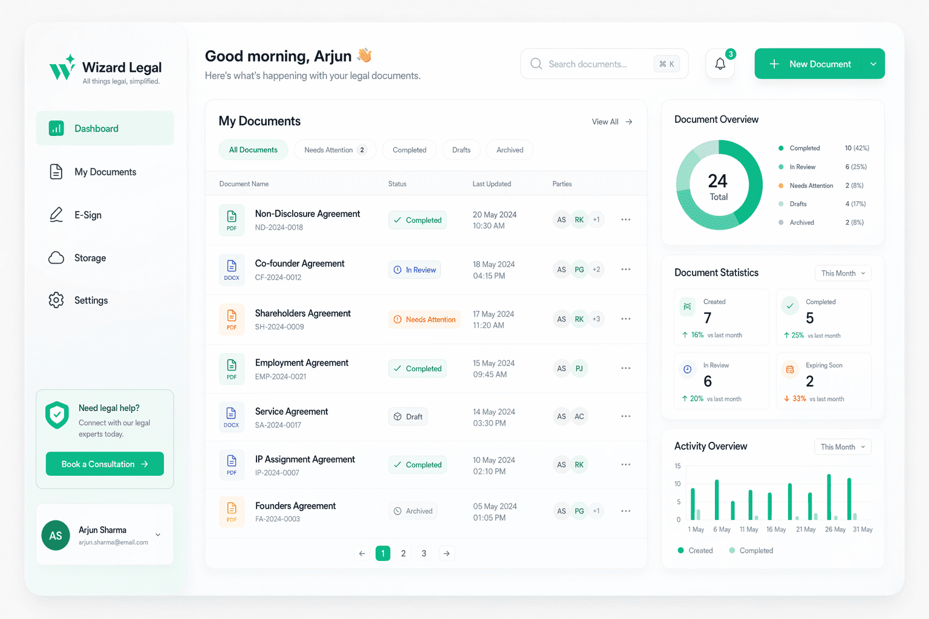The width and height of the screenshot is (929, 619).
Task: Go to the next page arrow
Action: 446,553
